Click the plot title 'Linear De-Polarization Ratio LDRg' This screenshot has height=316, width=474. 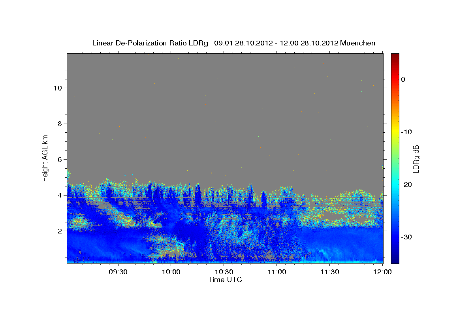click(150, 43)
